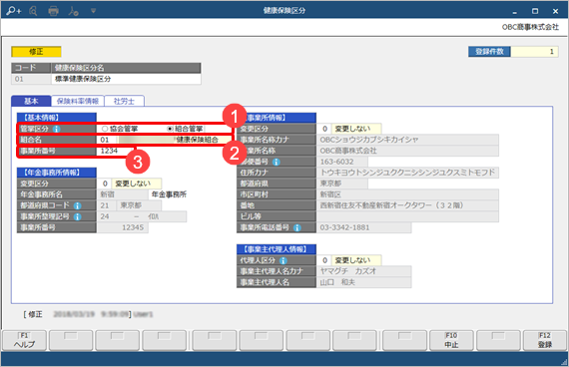
Task: Click pension office 事業所番号 field 12345
Action: pos(123,227)
